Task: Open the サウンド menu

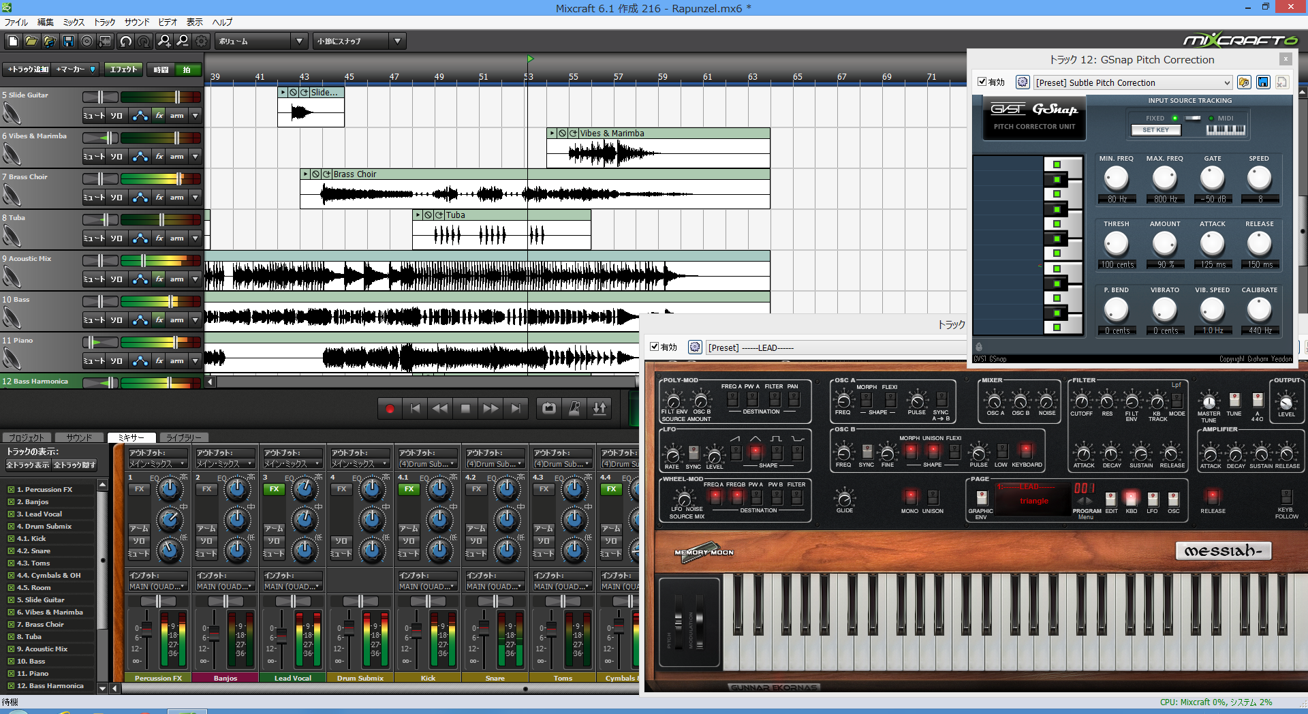Action: tap(136, 22)
